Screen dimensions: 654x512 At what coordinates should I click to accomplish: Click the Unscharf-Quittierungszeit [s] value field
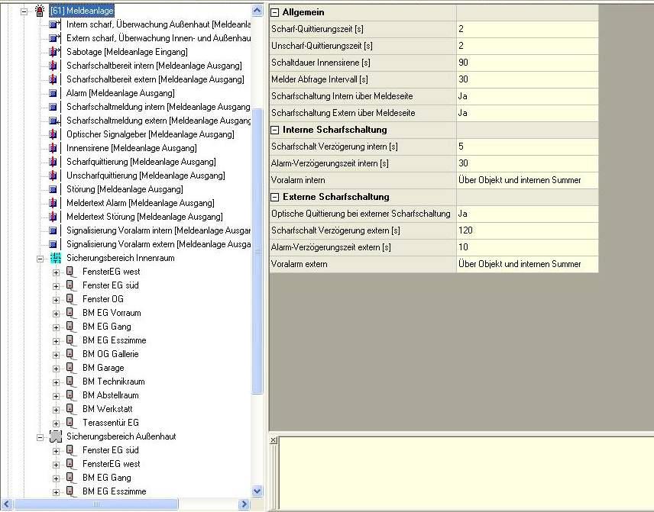tap(527, 46)
